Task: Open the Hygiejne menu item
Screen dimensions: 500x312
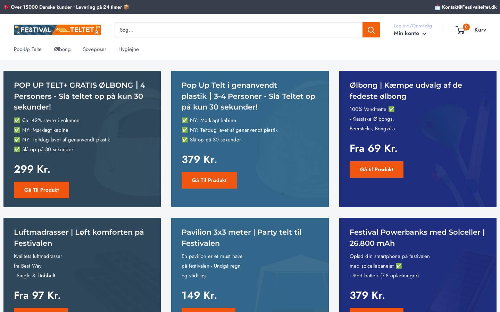Action: pyautogui.click(x=128, y=49)
